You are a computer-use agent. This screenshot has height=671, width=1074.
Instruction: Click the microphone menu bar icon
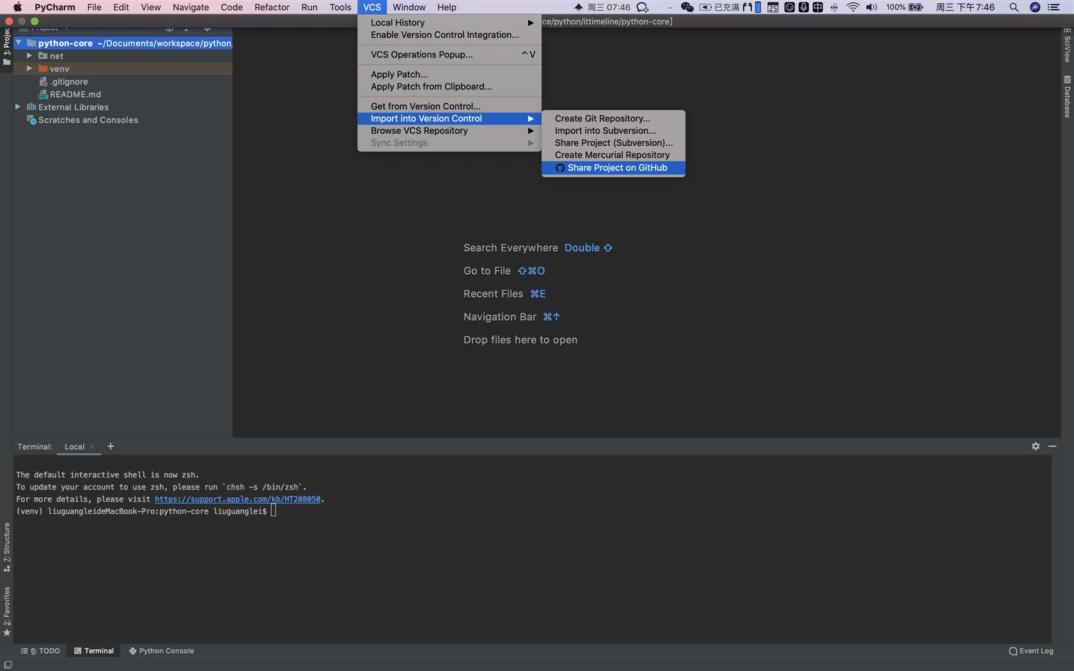(804, 7)
